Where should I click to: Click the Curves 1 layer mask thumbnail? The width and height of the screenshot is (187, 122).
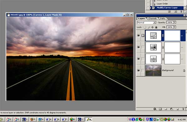point(172,35)
